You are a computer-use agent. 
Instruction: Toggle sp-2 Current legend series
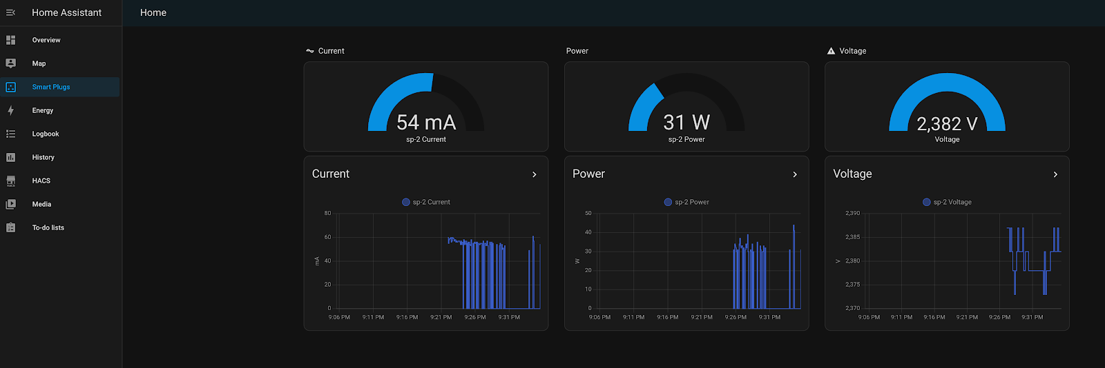[x=426, y=202]
